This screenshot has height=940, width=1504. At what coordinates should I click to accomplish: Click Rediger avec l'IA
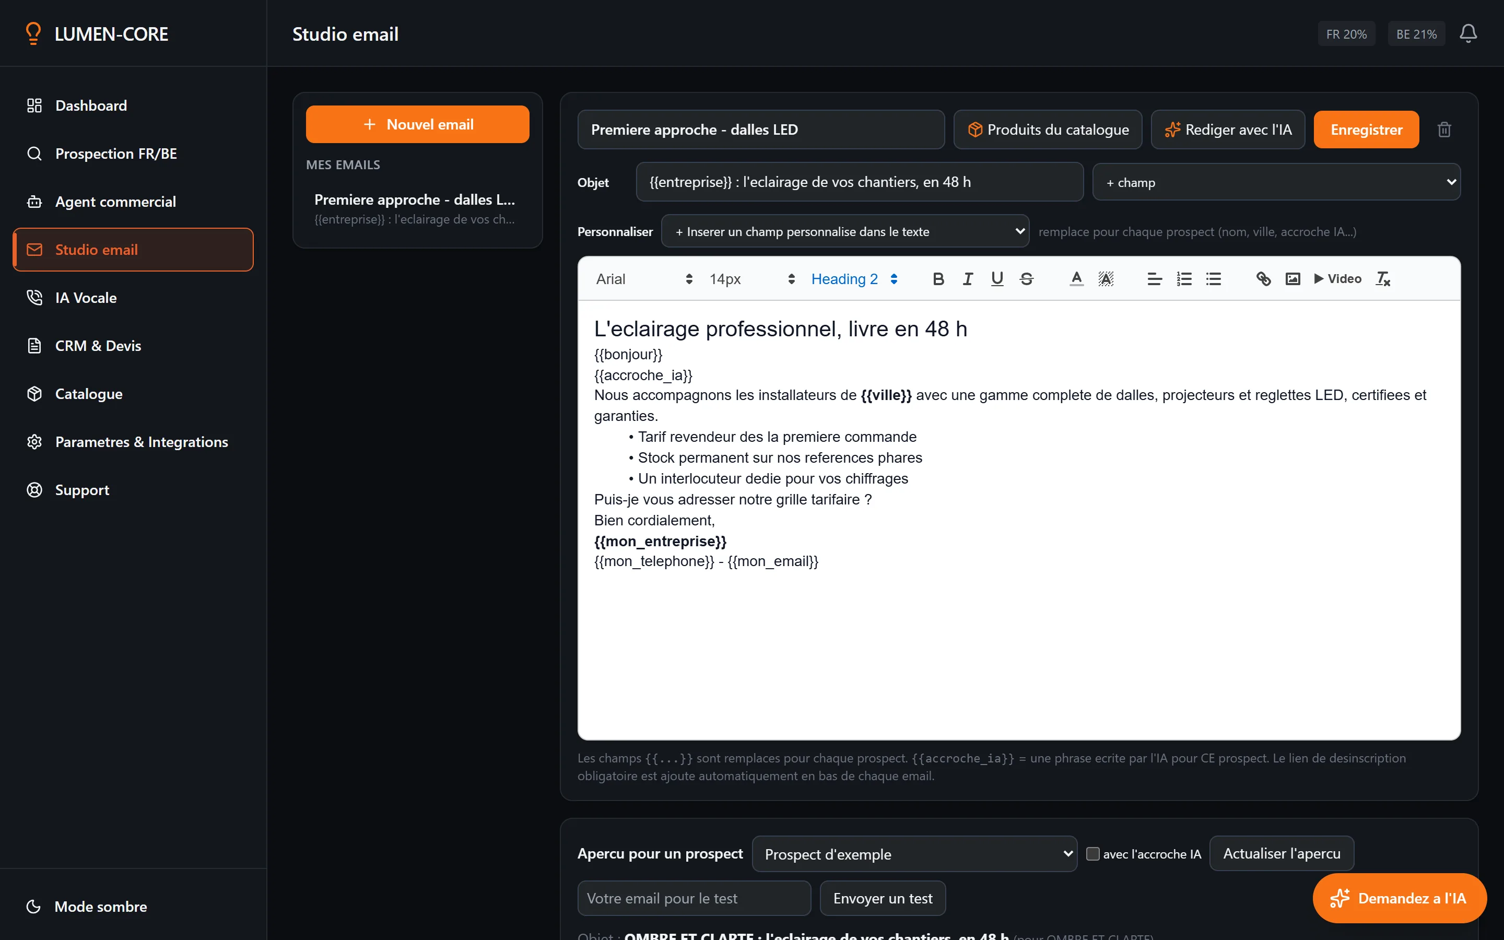pos(1227,130)
